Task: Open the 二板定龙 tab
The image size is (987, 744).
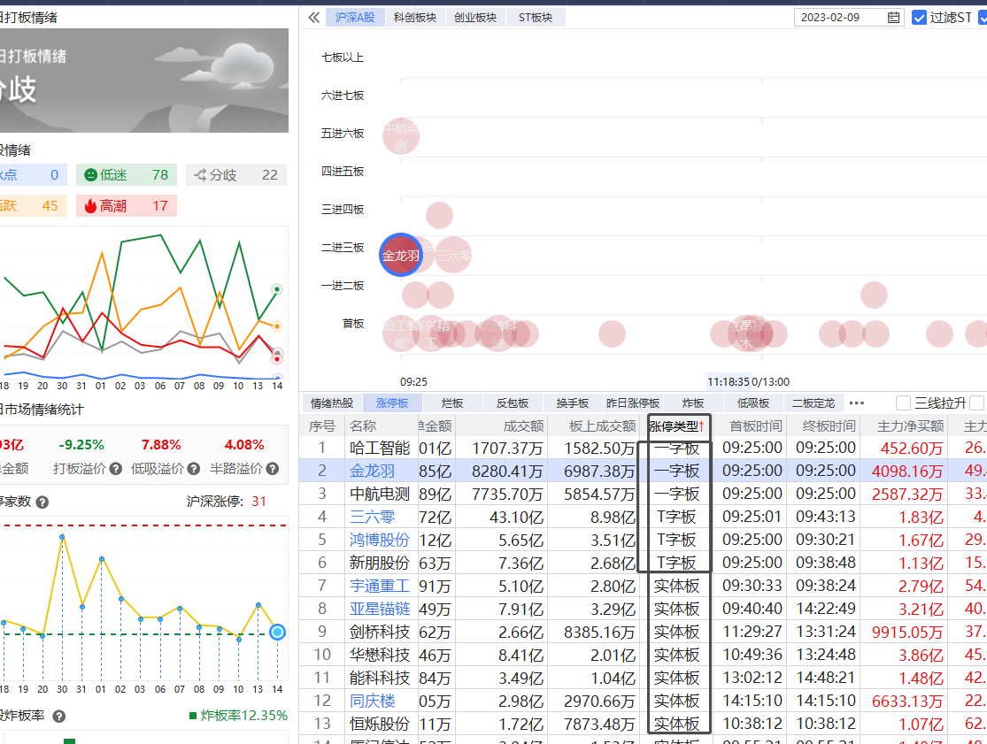Action: click(x=814, y=403)
